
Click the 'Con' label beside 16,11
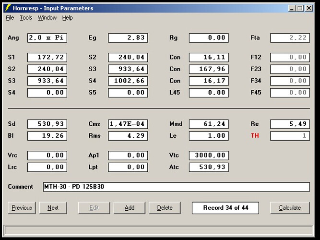click(175, 57)
